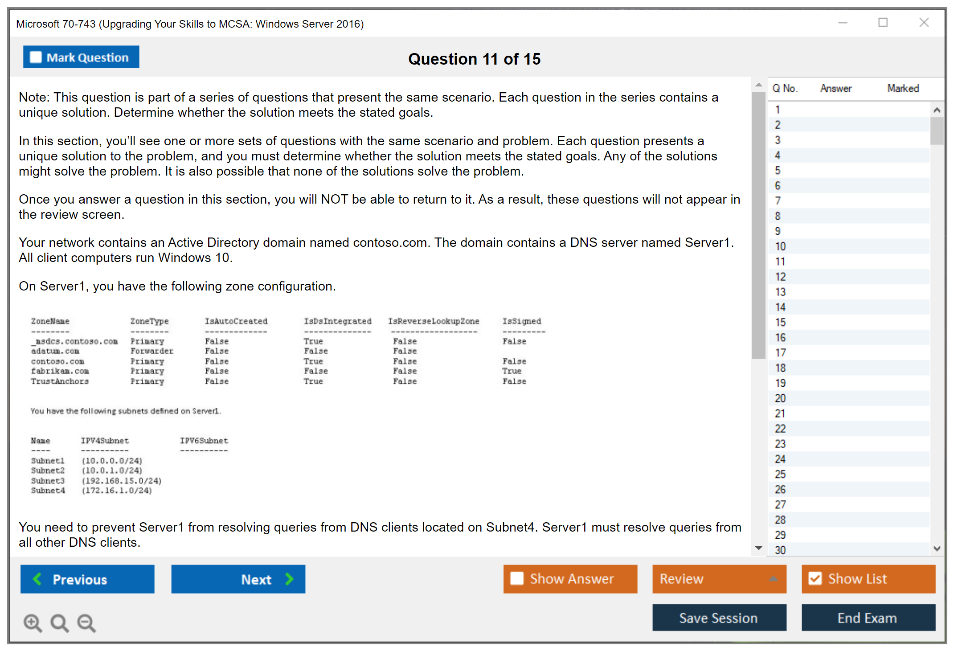Select question 15 in the list
Viewport: 958px width, 655px height.
pos(780,322)
